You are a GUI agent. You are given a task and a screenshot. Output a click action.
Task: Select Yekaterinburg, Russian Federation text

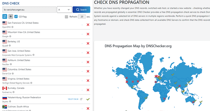pyautogui.click(x=24, y=98)
